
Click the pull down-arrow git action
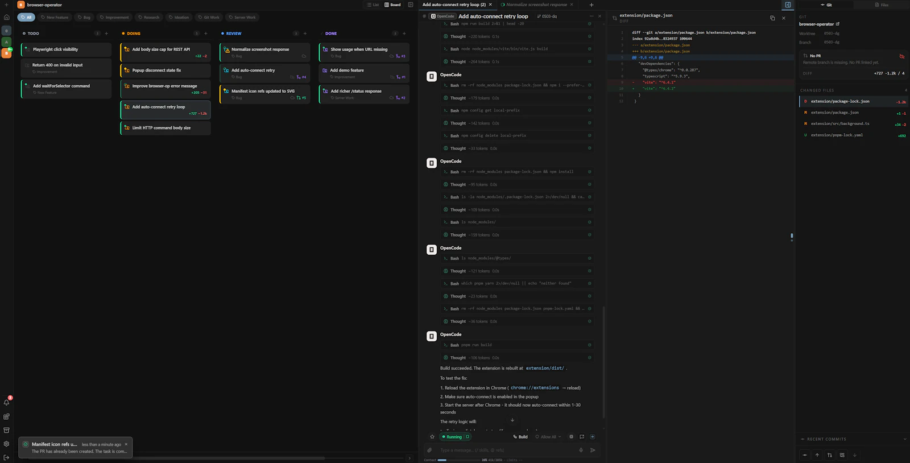854,455
